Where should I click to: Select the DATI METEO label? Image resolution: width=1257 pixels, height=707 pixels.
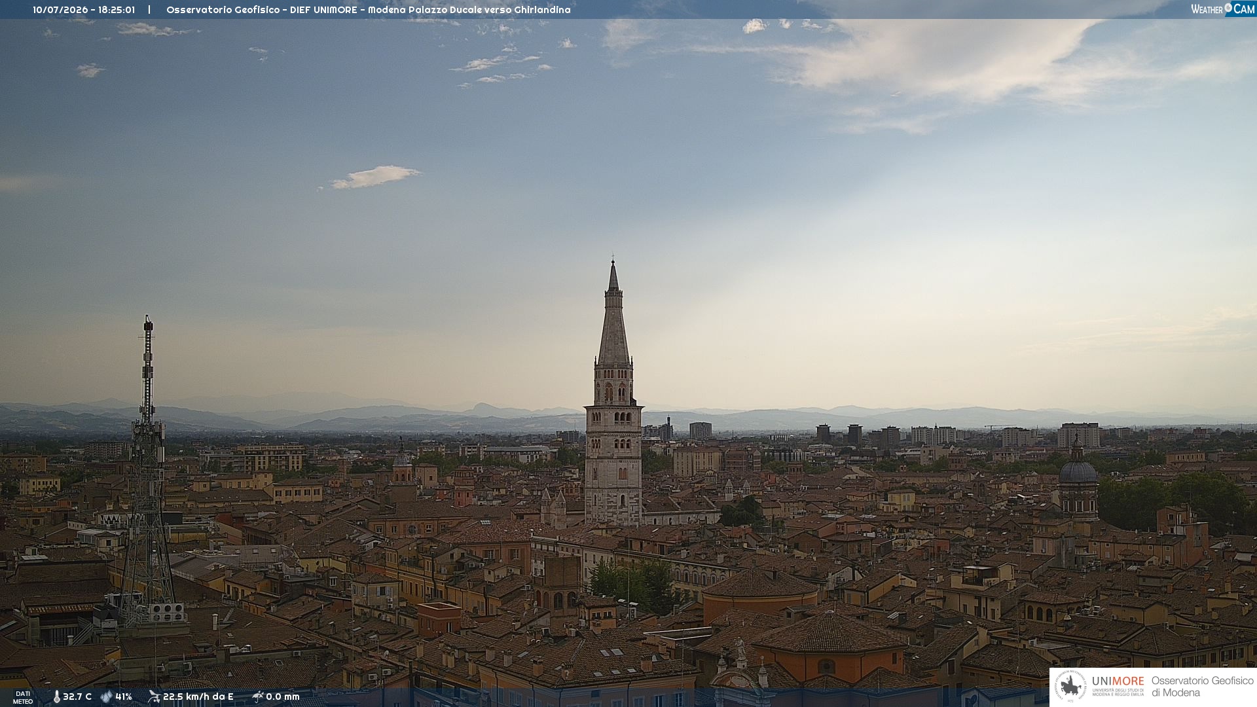click(x=23, y=697)
